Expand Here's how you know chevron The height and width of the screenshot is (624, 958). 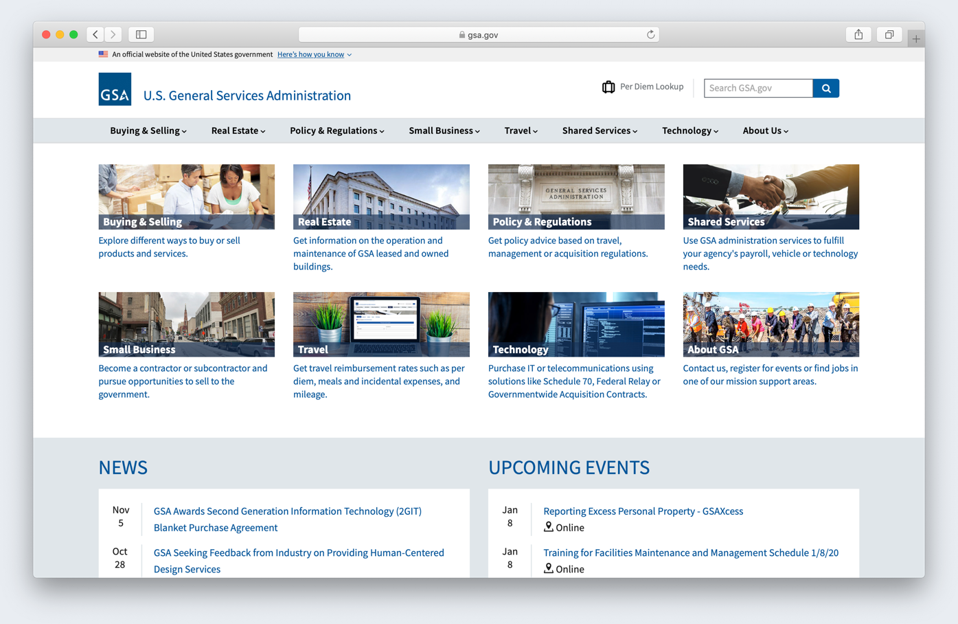pyautogui.click(x=350, y=55)
